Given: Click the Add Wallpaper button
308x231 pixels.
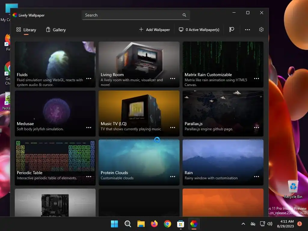Looking at the screenshot, I should pos(155,30).
